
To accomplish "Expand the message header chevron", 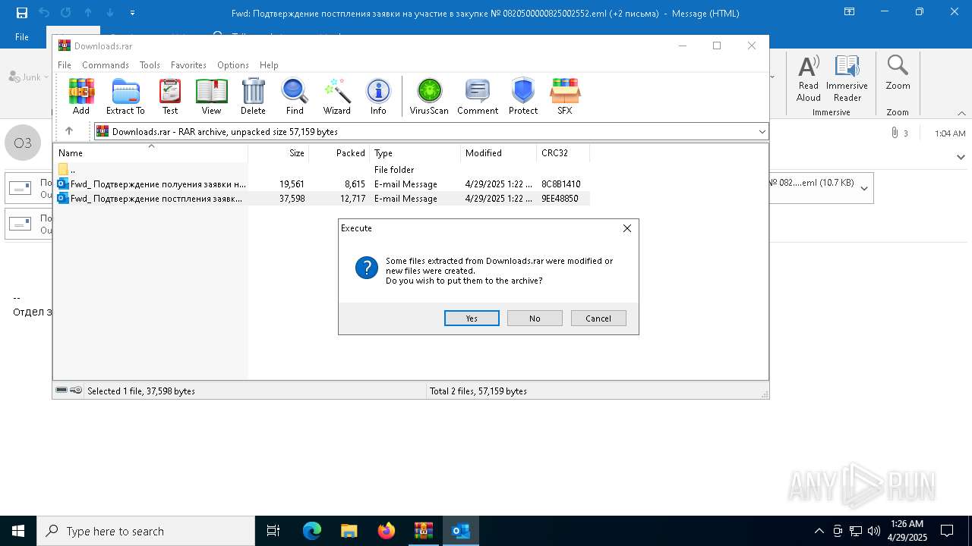I will tap(961, 157).
